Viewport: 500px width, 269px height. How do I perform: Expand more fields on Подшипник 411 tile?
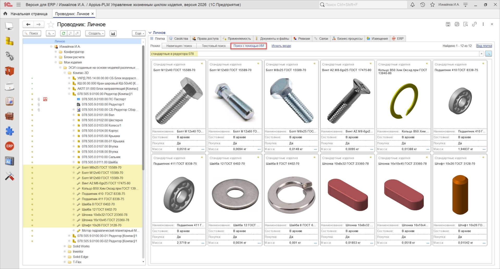[x=203, y=243]
